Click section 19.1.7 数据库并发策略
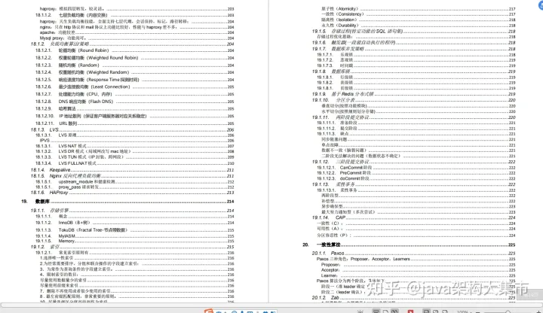This screenshot has height=313, width=543. [414, 49]
